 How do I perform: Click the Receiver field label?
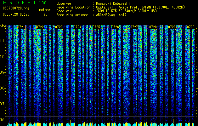pos(64,11)
